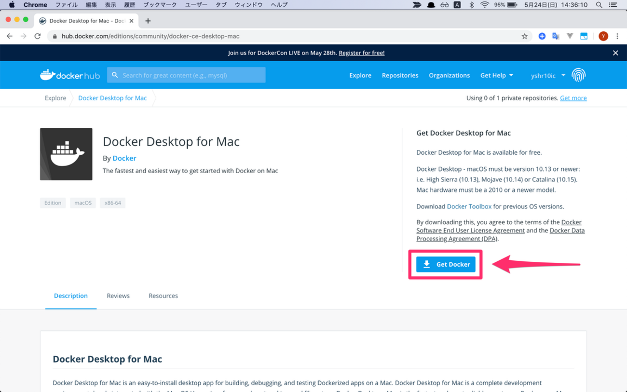Viewport: 627px width, 392px height.
Task: Reload the page
Action: coord(38,36)
